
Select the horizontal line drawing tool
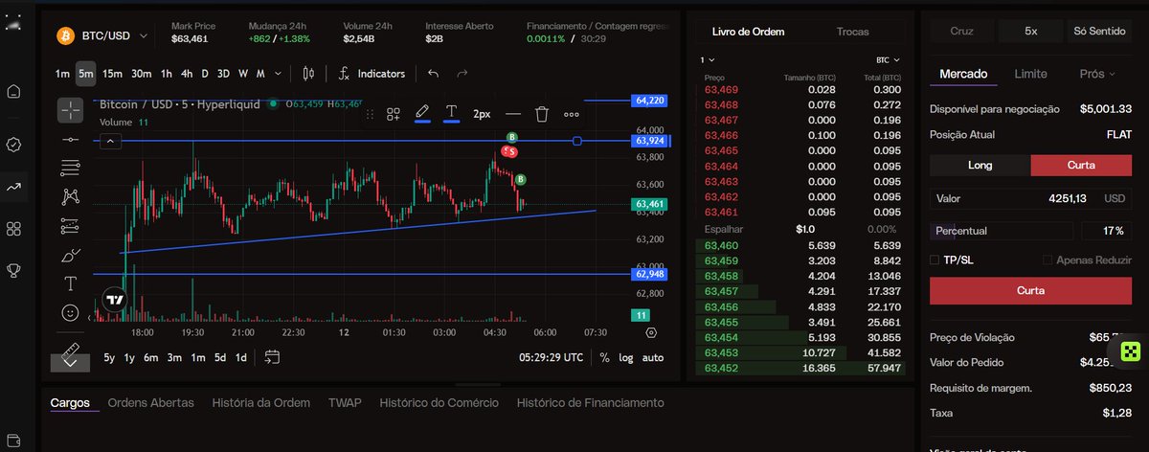(70, 140)
